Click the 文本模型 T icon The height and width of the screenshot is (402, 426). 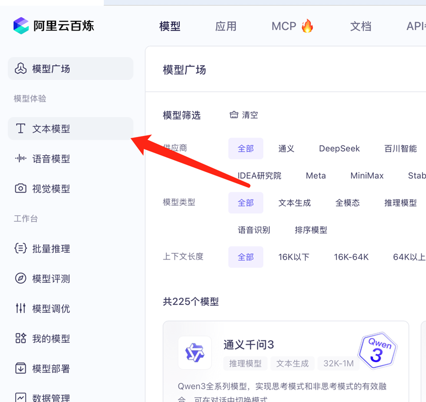[21, 128]
